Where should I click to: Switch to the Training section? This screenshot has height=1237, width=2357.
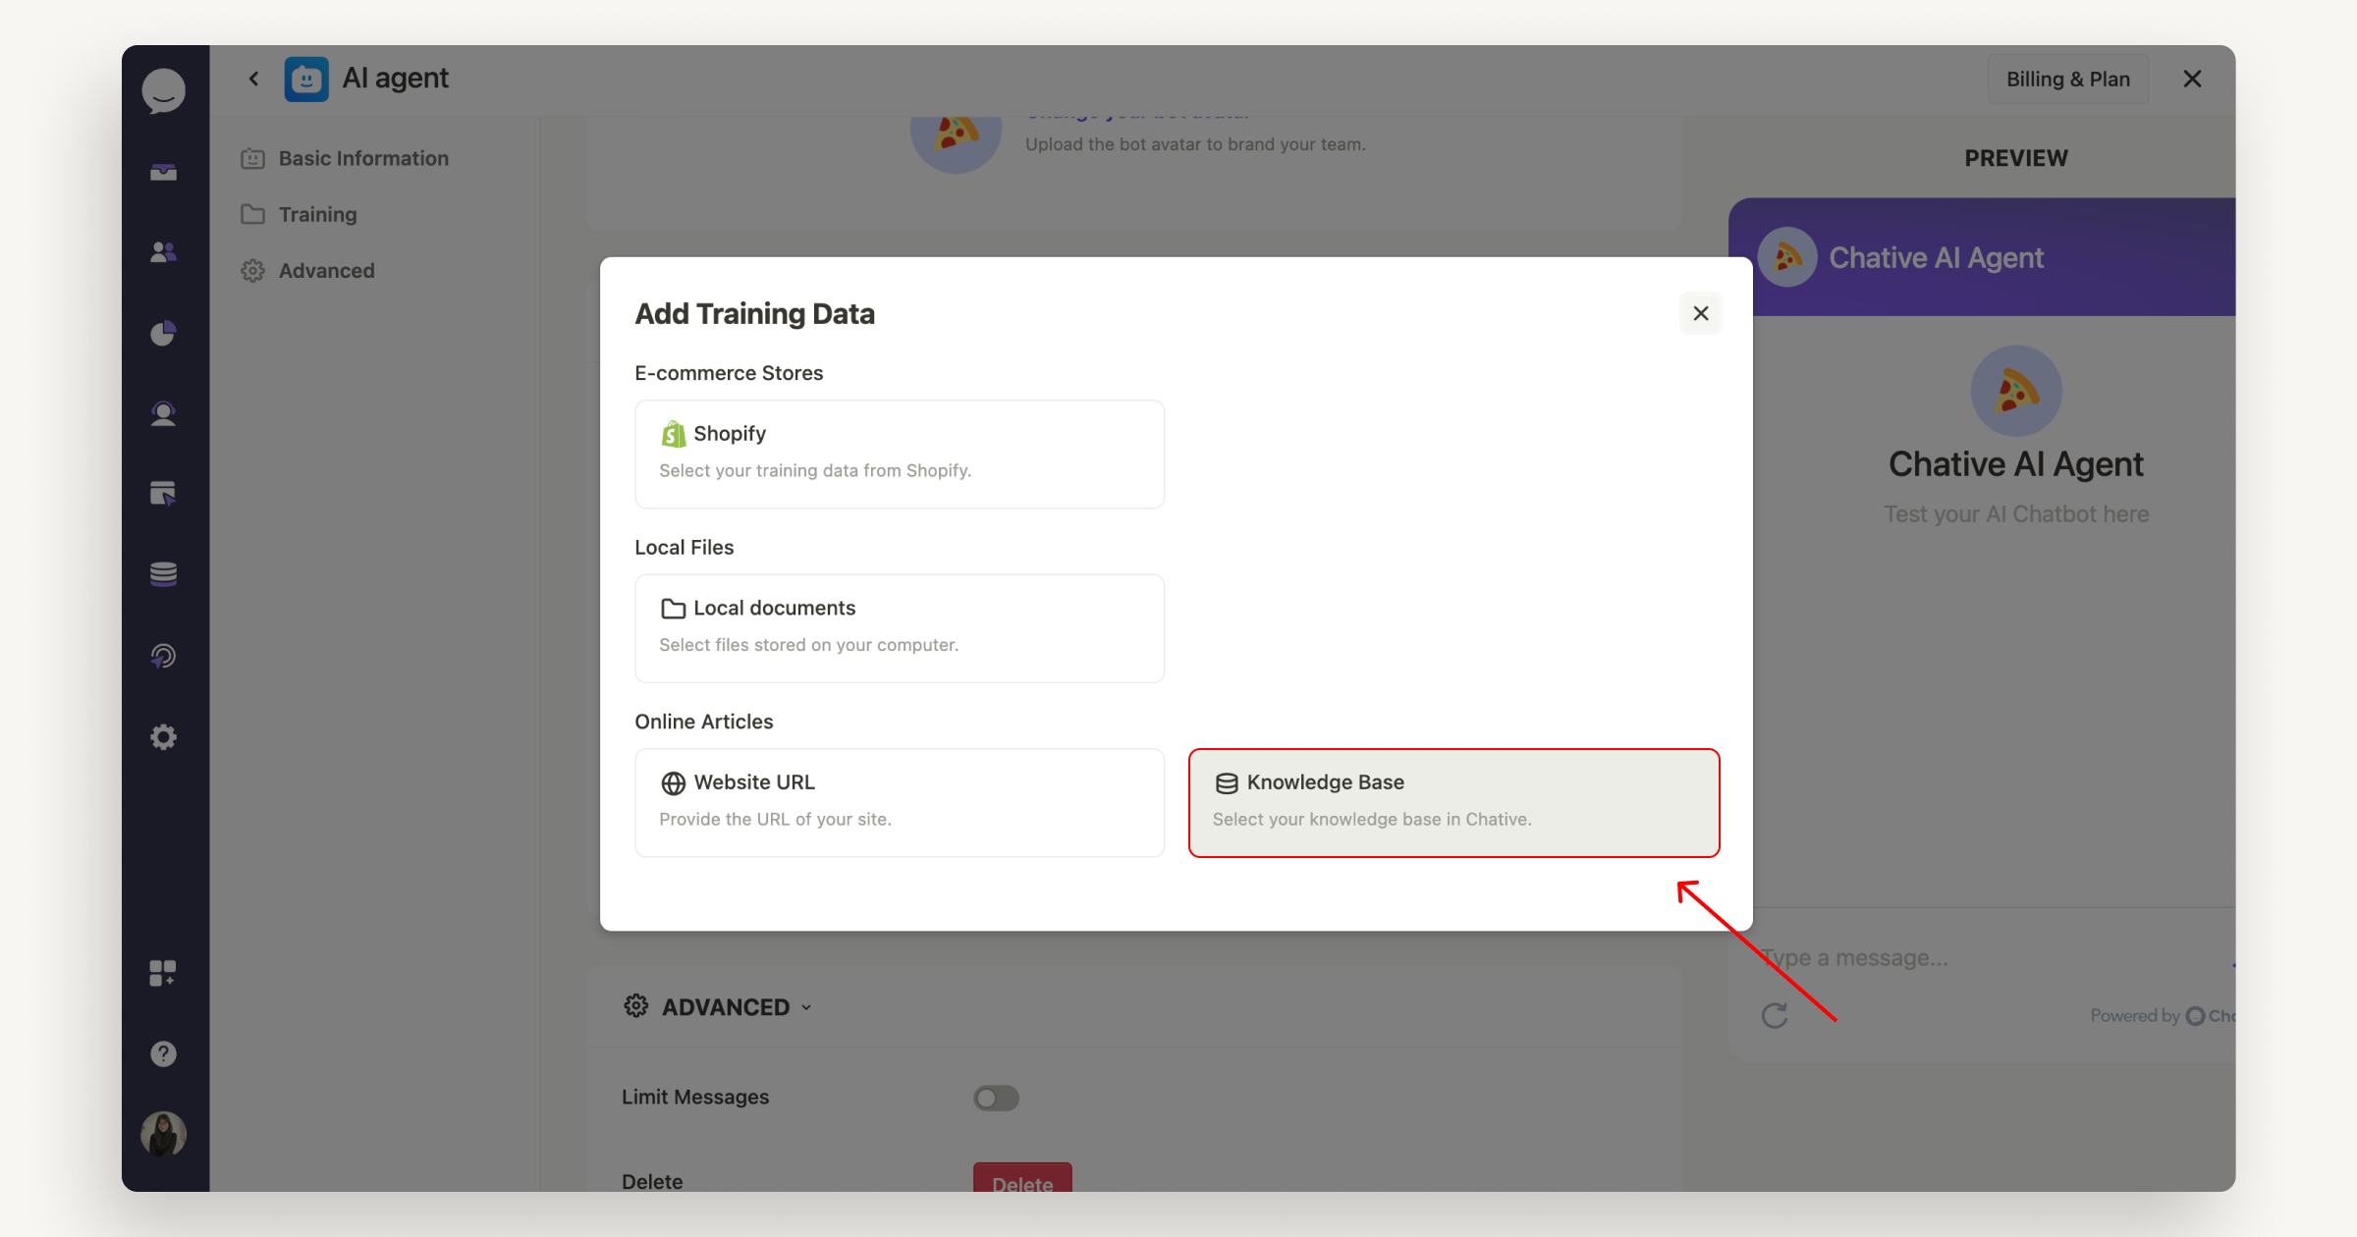click(317, 214)
